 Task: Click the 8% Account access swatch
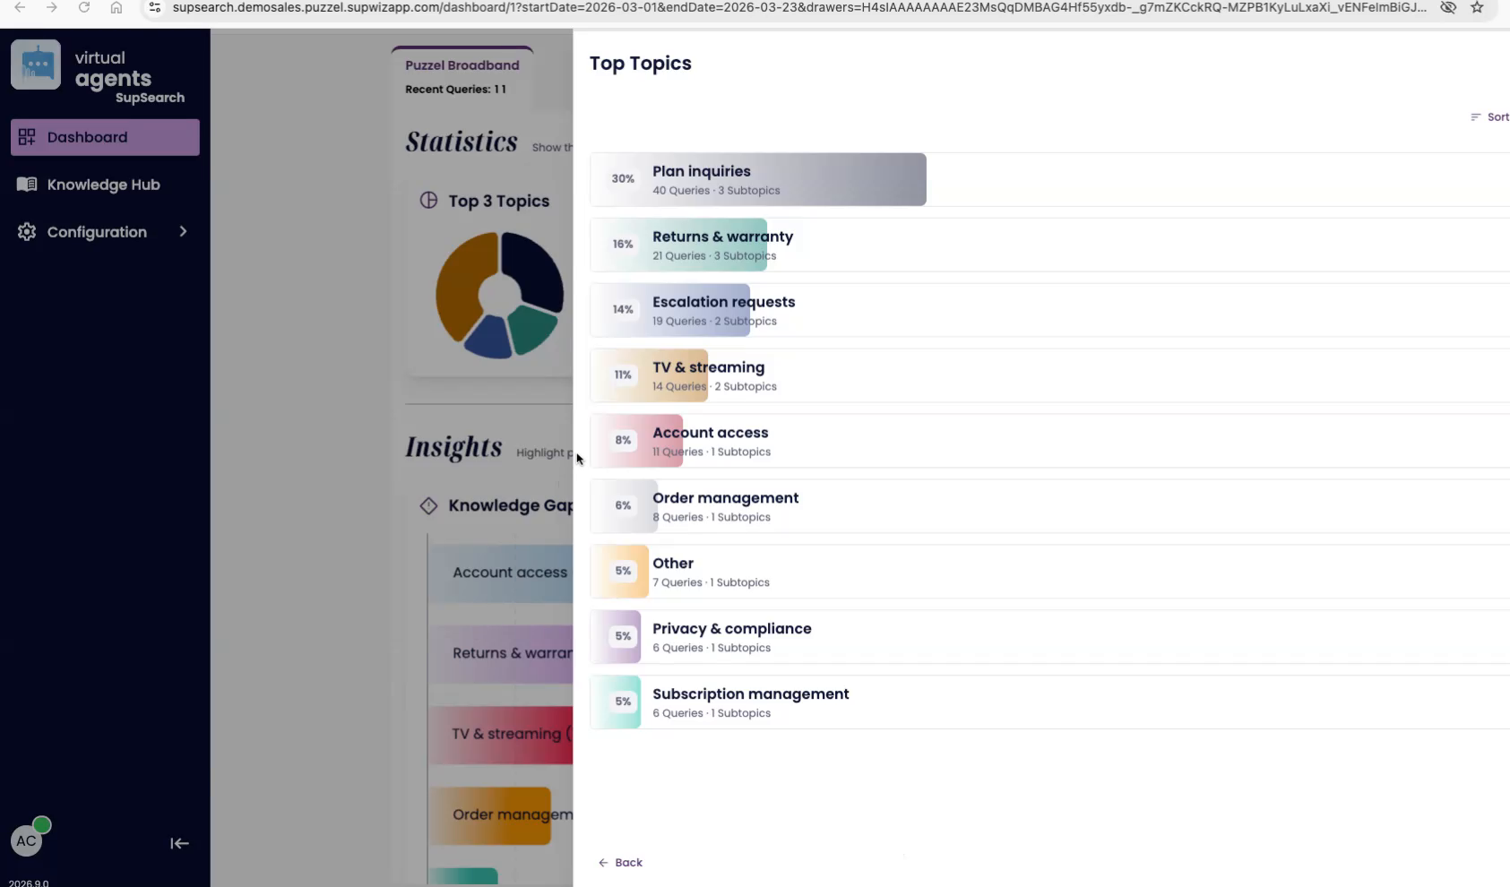coord(623,441)
